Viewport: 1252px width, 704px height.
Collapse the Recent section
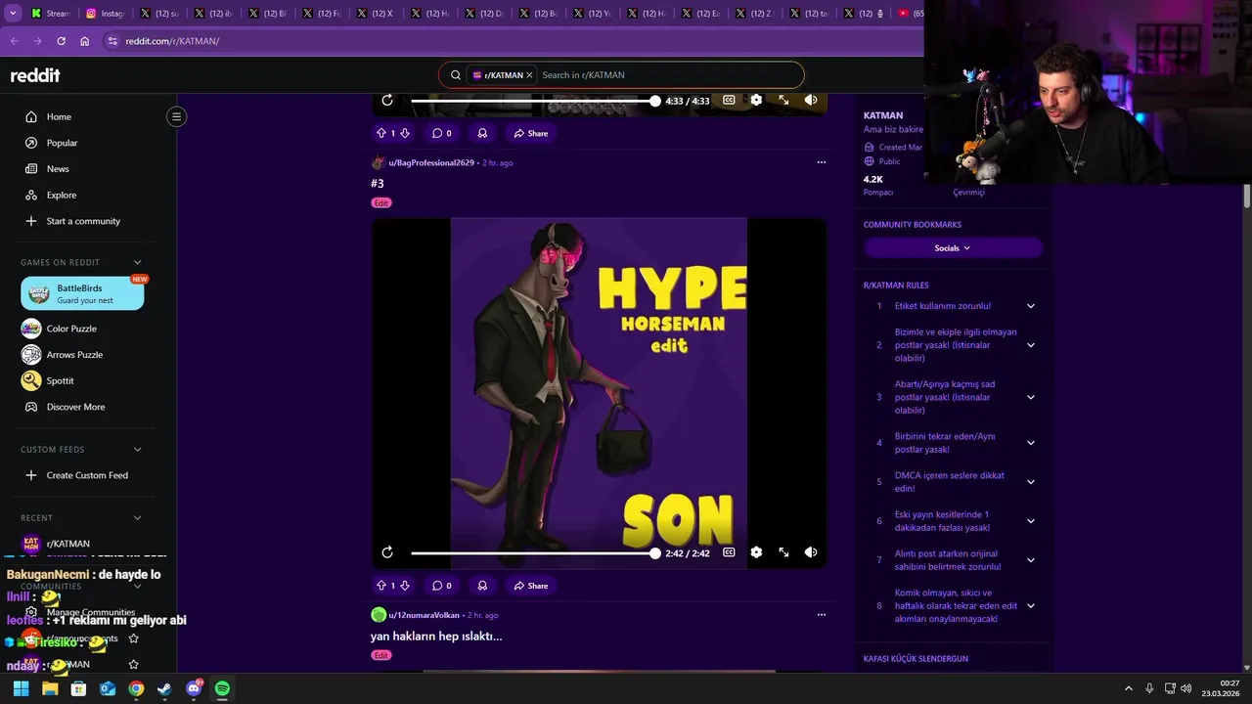(137, 518)
